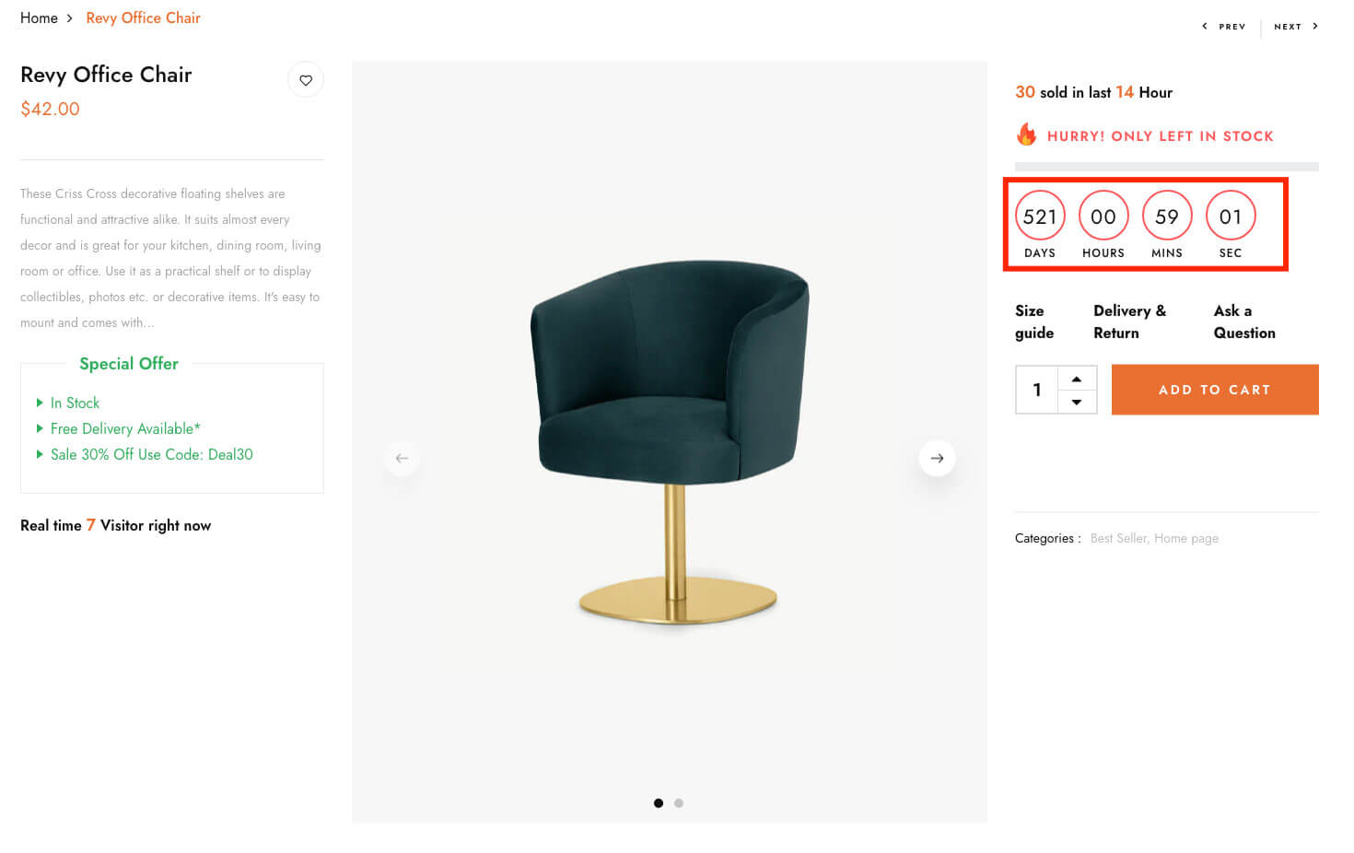This screenshot has height=853, width=1354.
Task: Select the second carousel dot
Action: click(679, 803)
